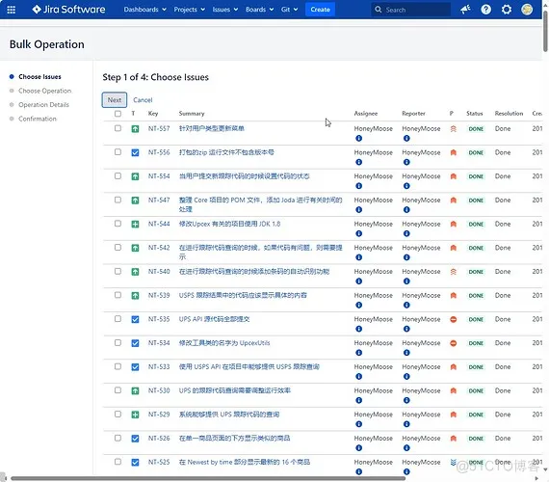Open the user profile avatar
Image resolution: width=549 pixels, height=482 pixels.
coord(527,10)
